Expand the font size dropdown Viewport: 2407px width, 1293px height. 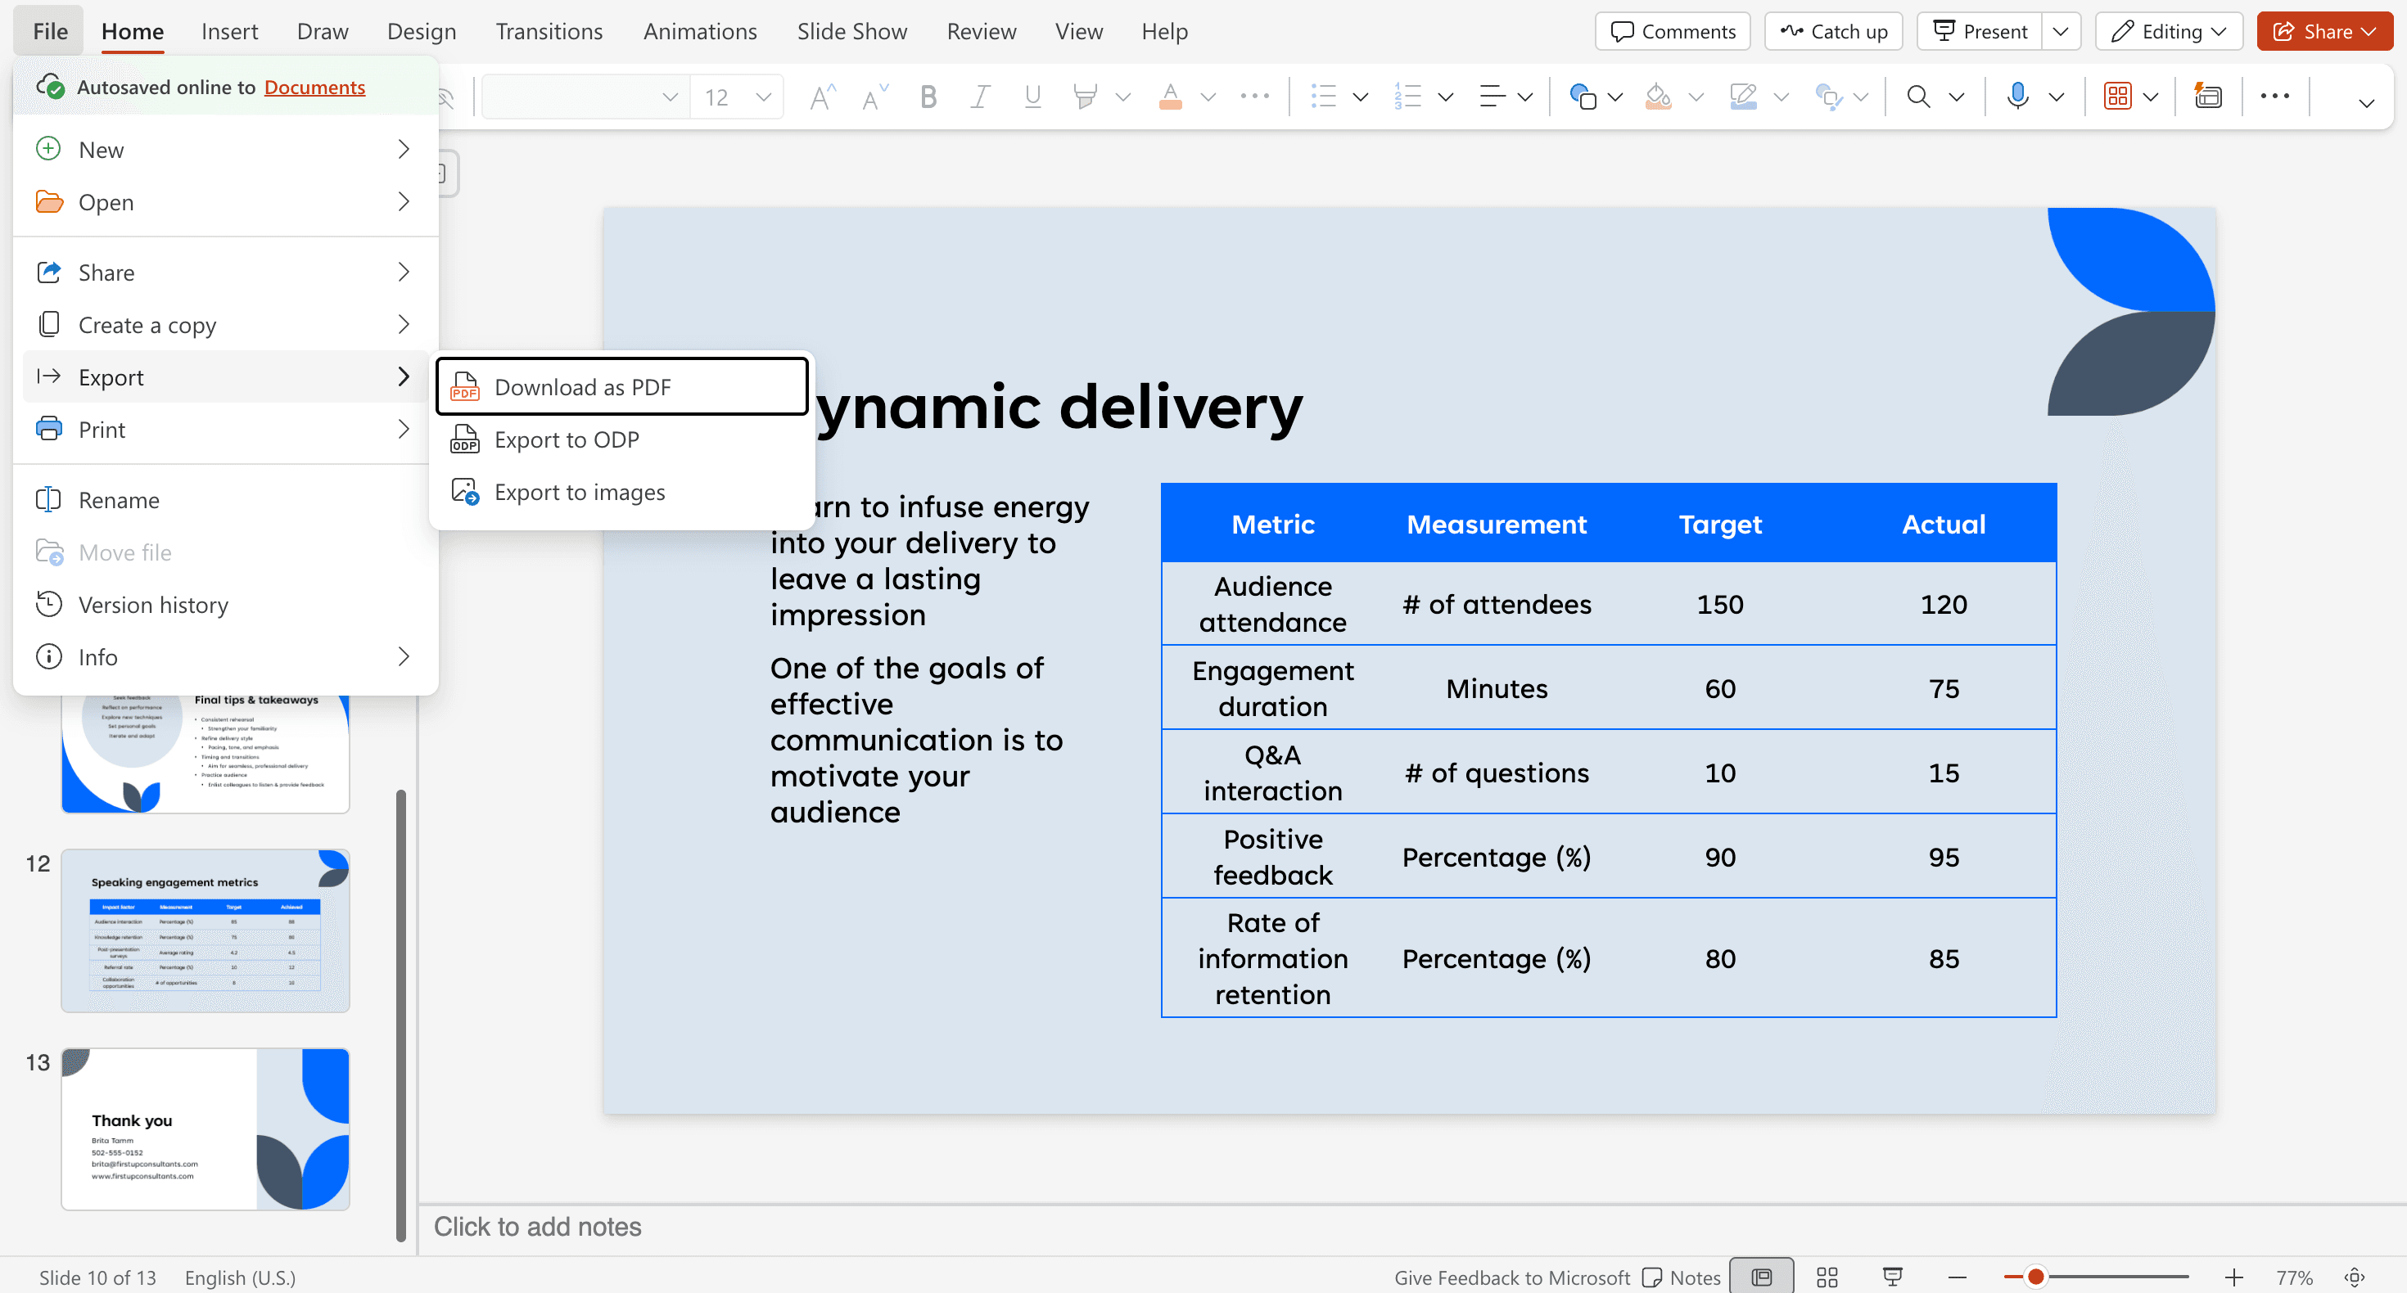[763, 97]
